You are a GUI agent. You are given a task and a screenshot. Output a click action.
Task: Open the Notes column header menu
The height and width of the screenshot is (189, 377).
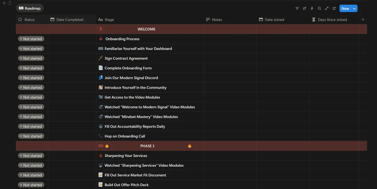(230, 19)
